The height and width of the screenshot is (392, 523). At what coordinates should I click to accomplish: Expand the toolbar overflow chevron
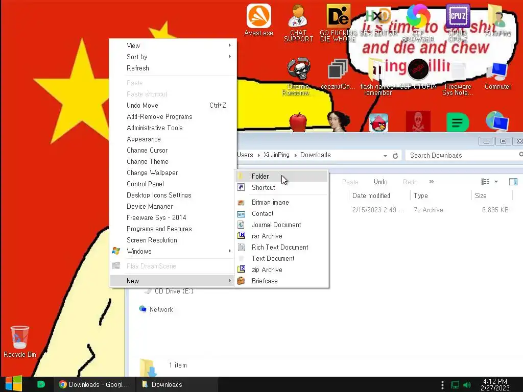click(431, 182)
